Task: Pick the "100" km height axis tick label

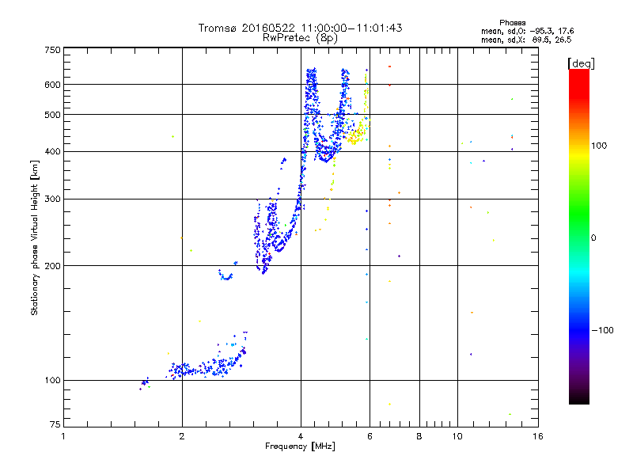Action: pos(52,380)
